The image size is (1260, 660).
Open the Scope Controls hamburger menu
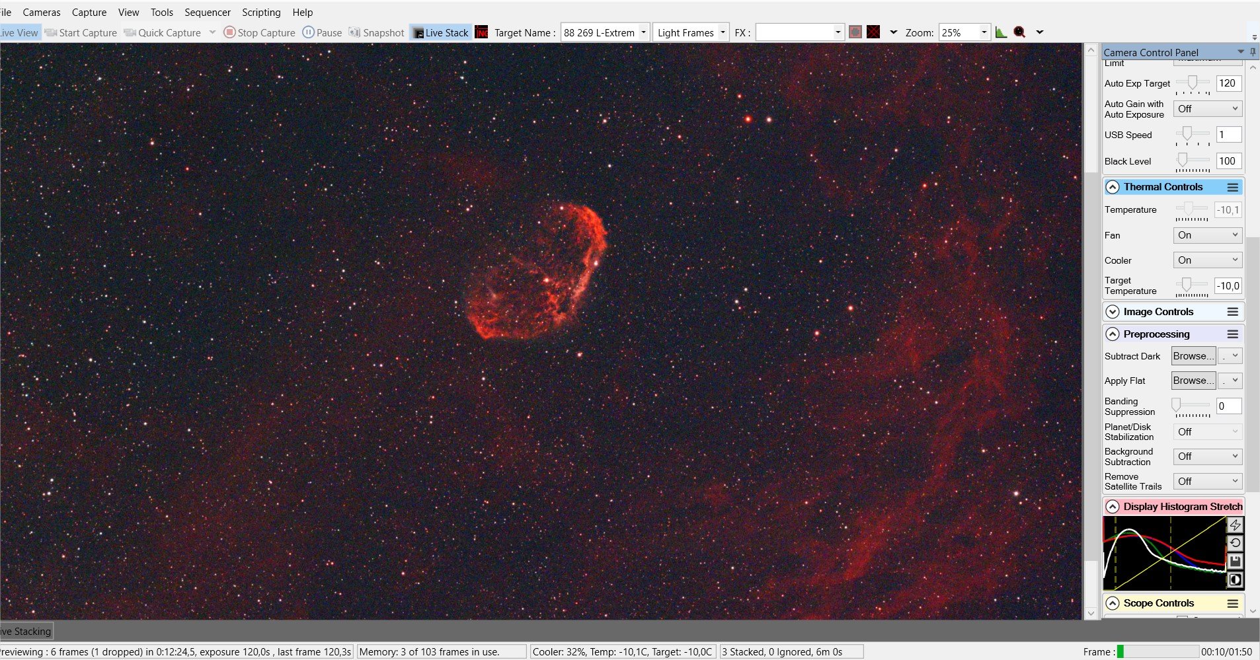tap(1232, 603)
